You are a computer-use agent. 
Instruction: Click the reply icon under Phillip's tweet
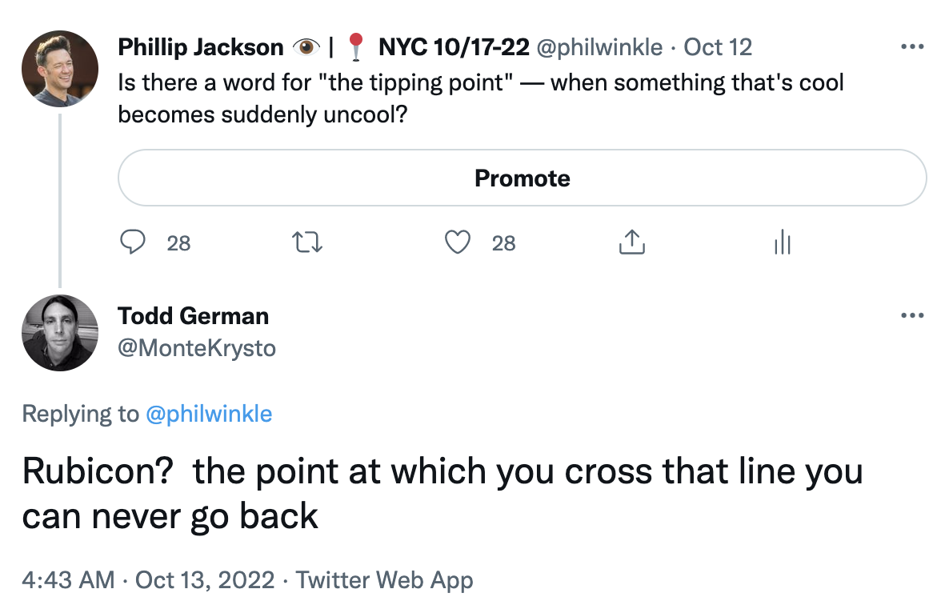point(132,242)
